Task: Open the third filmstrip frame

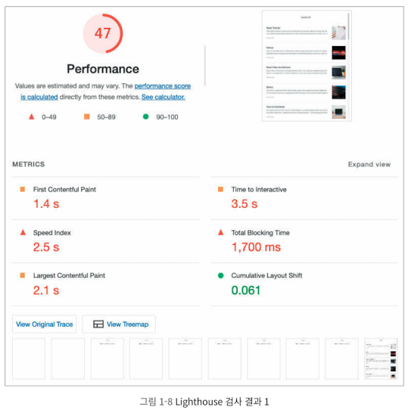Action: point(107,359)
